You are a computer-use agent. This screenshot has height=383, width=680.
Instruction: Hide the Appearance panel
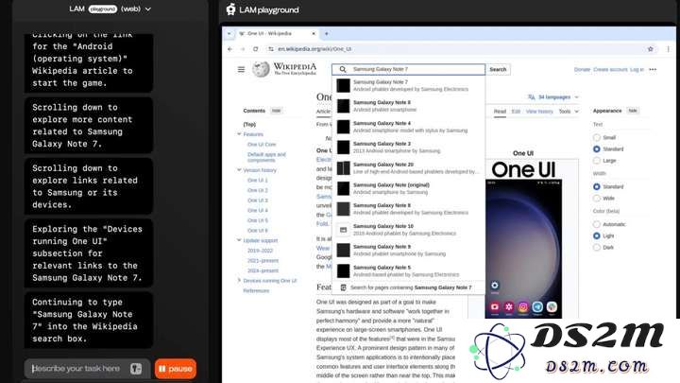(x=633, y=111)
